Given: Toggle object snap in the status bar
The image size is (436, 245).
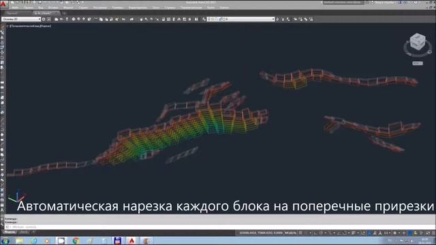Looking at the screenshot, I should (x=345, y=233).
